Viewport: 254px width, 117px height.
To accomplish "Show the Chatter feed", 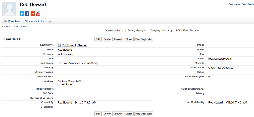I will (x=14, y=21).
